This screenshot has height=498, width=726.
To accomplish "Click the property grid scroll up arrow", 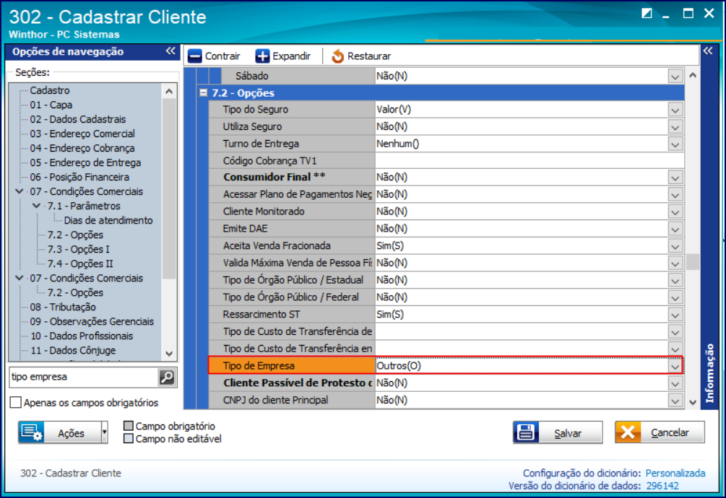I will [693, 75].
